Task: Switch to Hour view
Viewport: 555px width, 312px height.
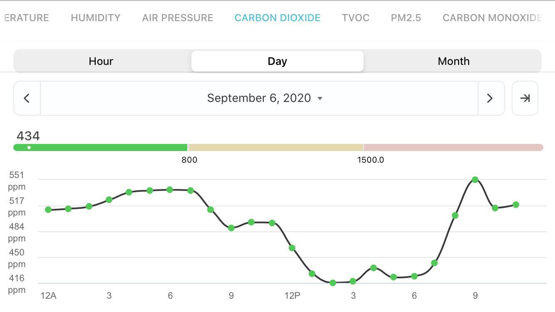Action: (101, 61)
